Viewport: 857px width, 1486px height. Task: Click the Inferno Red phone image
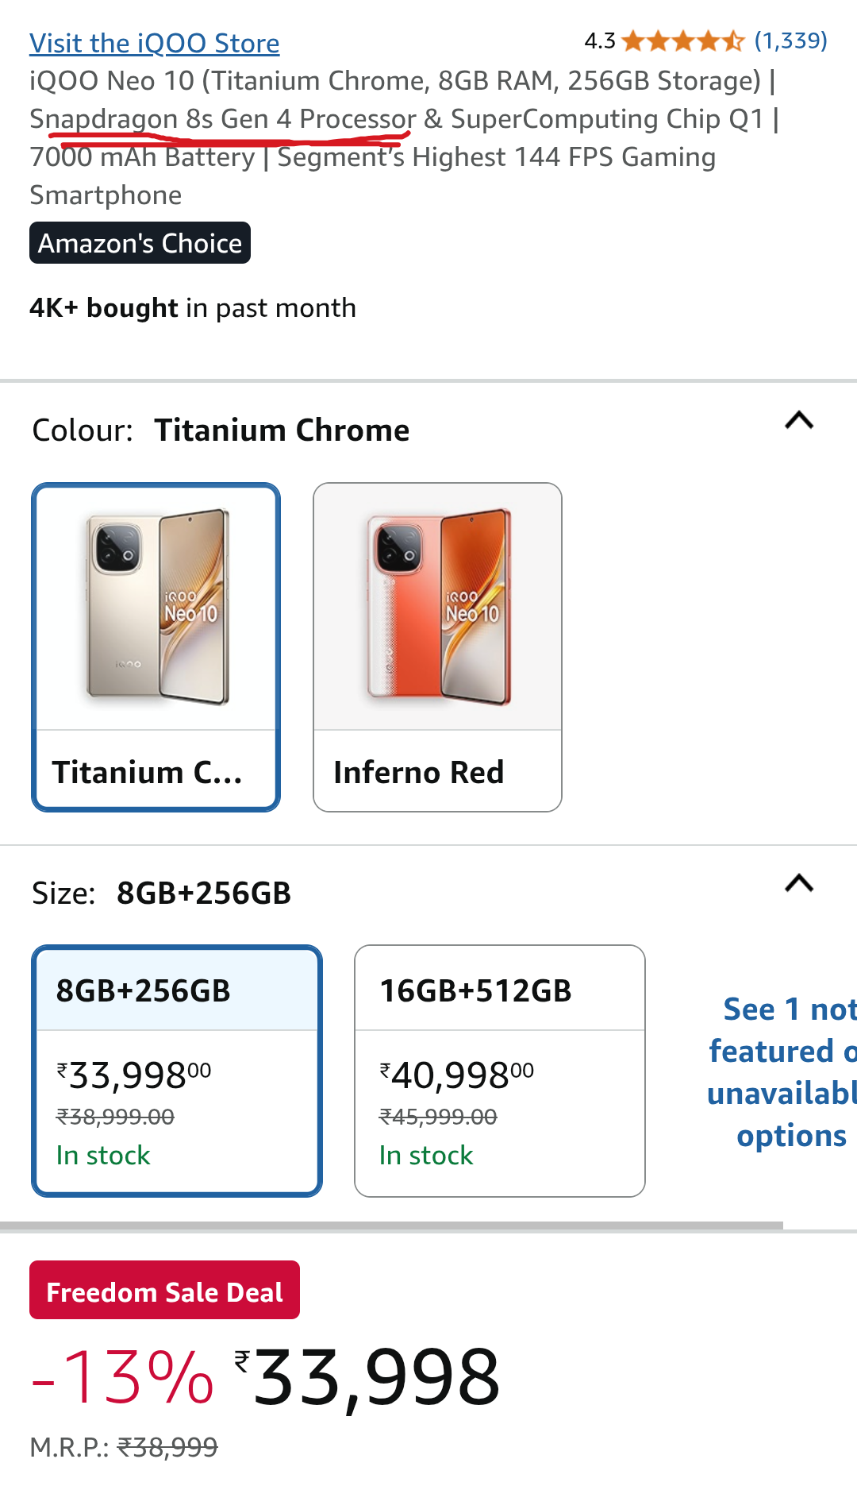pyautogui.click(x=438, y=607)
